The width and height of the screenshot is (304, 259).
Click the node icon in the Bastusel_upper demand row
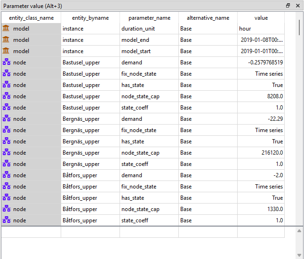coord(7,62)
